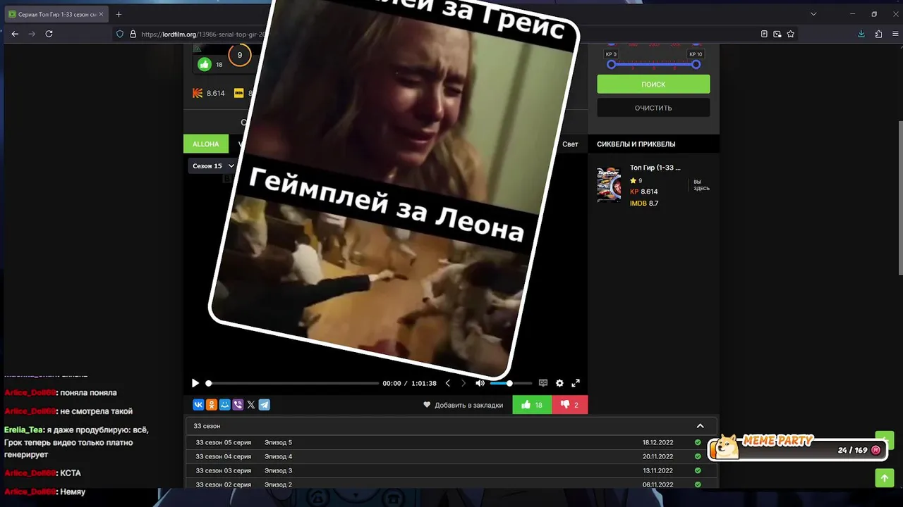Screen dimensions: 903x507
Task: Toggle subtitles CC icon in player
Action: pos(543,383)
